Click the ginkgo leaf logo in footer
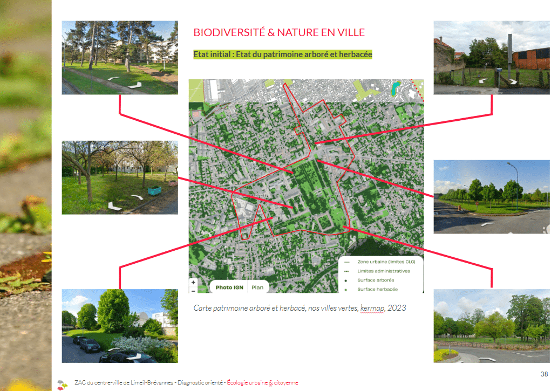Screen dimensions: 558x391 pyautogui.click(x=62, y=383)
